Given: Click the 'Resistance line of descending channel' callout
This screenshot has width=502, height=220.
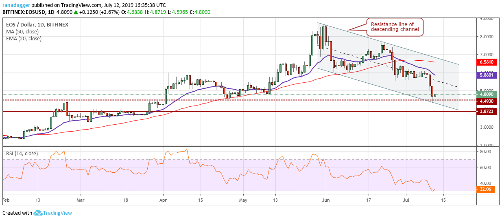Looking at the screenshot, I should click(395, 27).
